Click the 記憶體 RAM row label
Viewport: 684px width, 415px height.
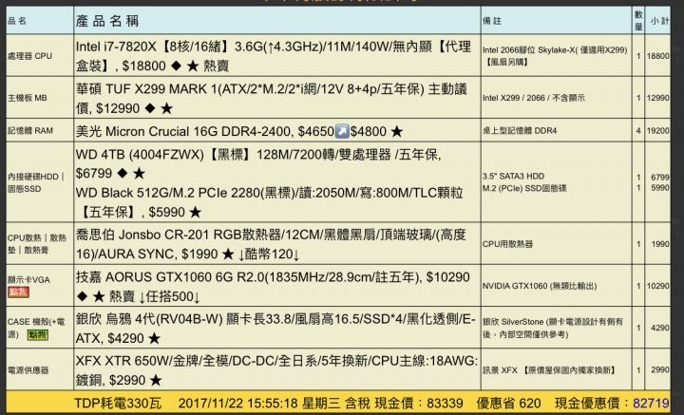[30, 130]
